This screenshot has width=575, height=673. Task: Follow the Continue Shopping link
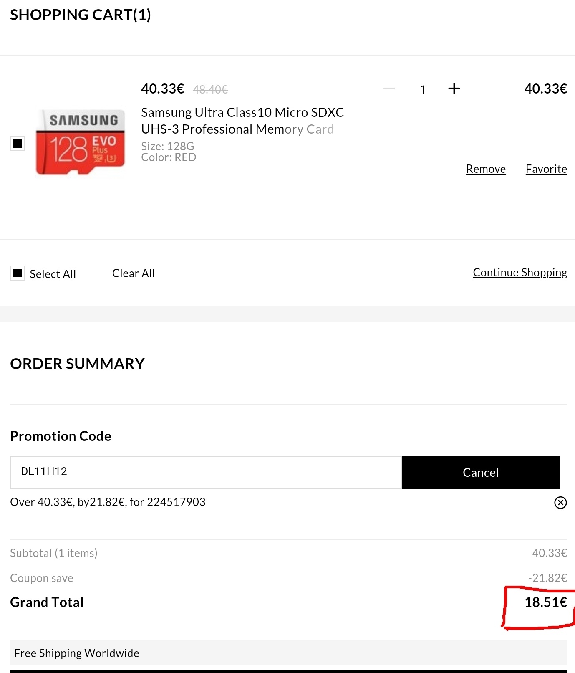[520, 273]
